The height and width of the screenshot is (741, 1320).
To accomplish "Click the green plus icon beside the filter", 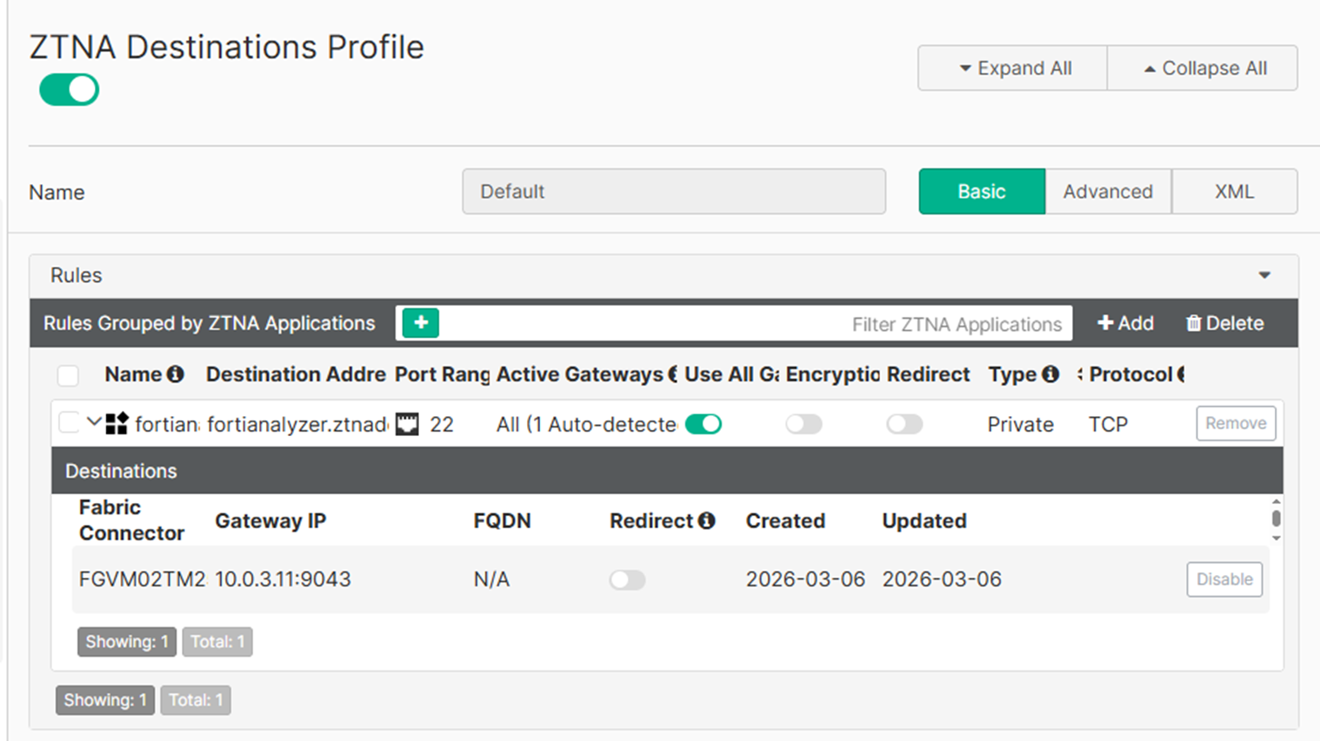I will pos(421,323).
